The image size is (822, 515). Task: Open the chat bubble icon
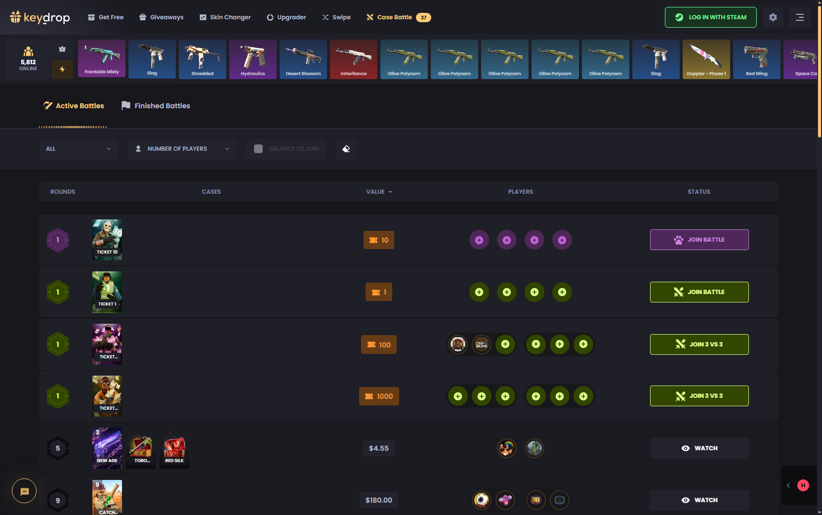point(24,491)
